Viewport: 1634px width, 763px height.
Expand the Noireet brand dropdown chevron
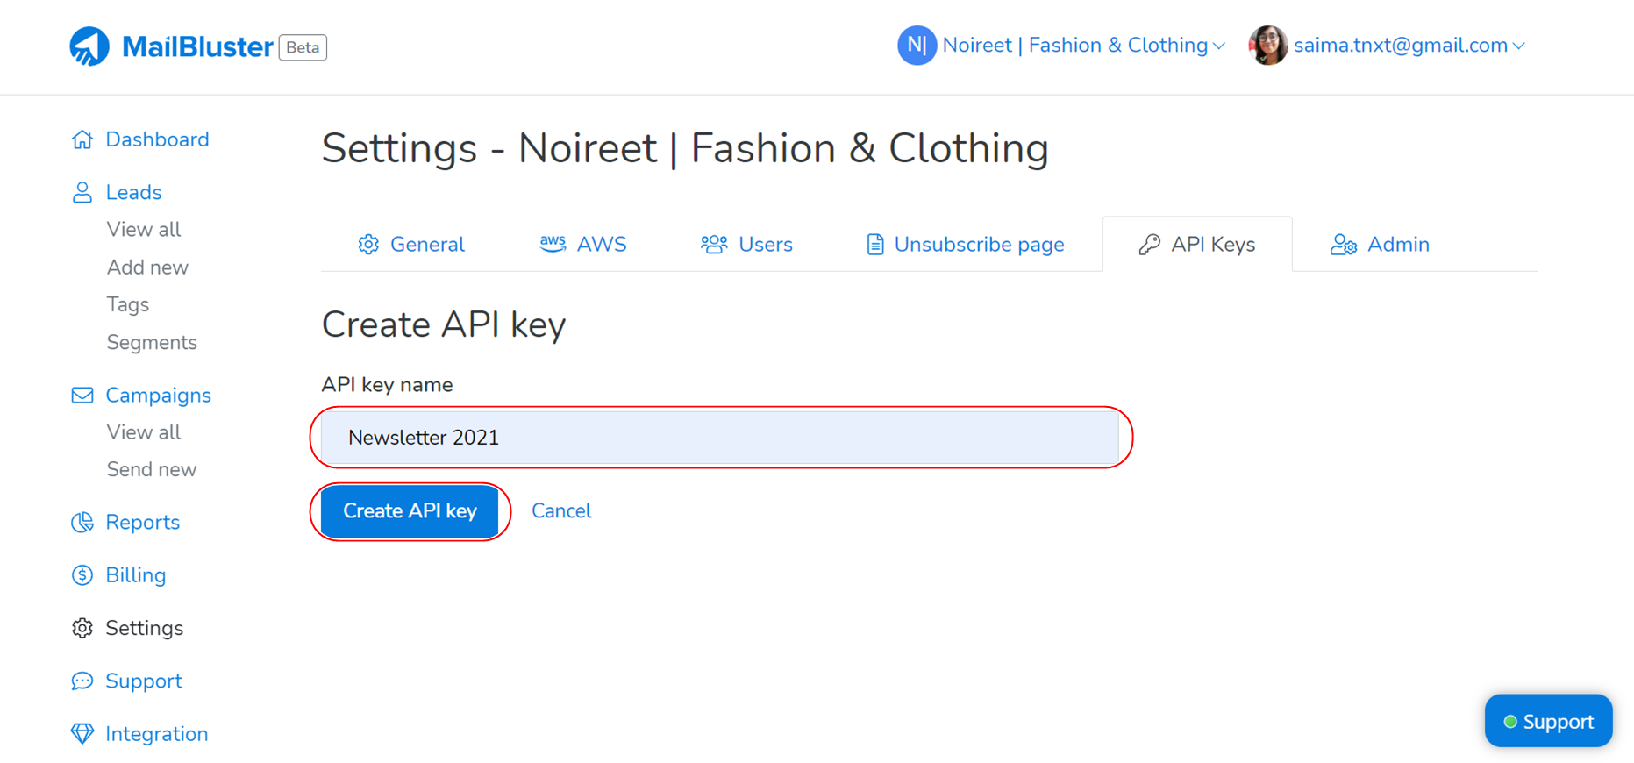(1219, 46)
